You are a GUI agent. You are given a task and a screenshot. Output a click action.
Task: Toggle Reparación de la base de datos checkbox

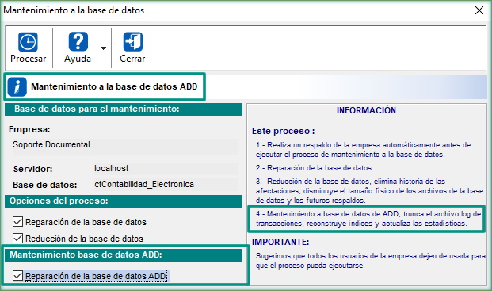18,222
